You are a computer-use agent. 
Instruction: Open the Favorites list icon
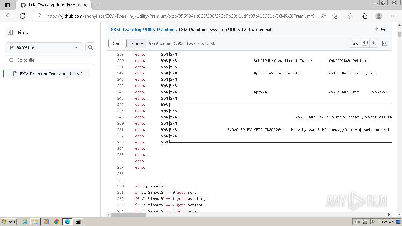[x=350, y=16]
